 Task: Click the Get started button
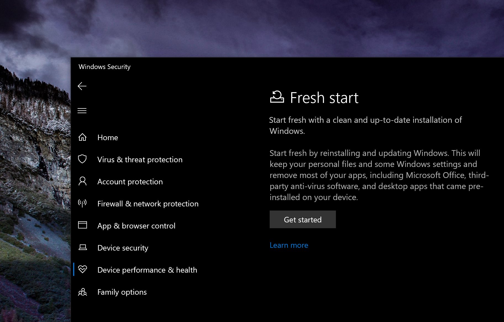pos(303,219)
